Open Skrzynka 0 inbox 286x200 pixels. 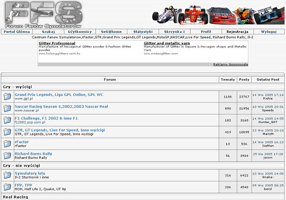(174, 32)
